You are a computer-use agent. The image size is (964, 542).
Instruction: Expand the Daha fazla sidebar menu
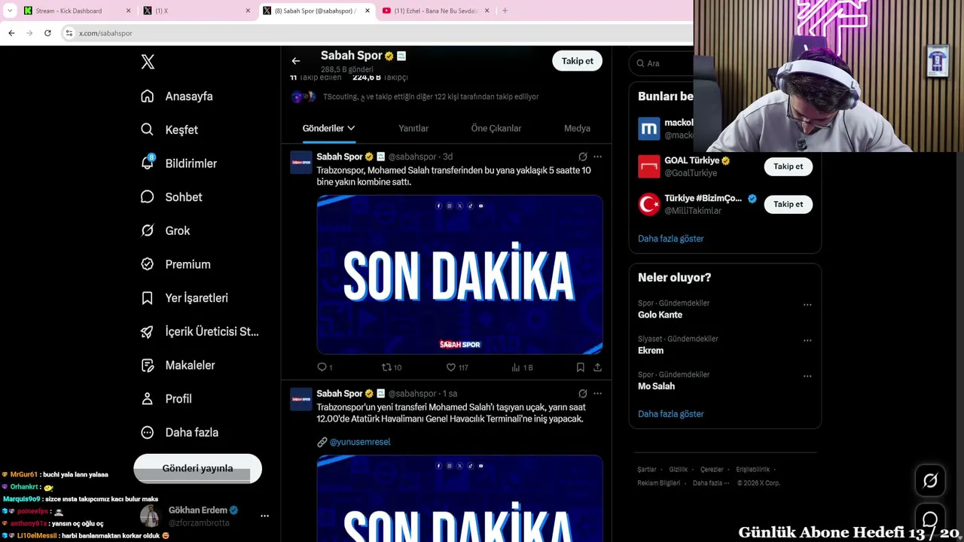(x=179, y=432)
